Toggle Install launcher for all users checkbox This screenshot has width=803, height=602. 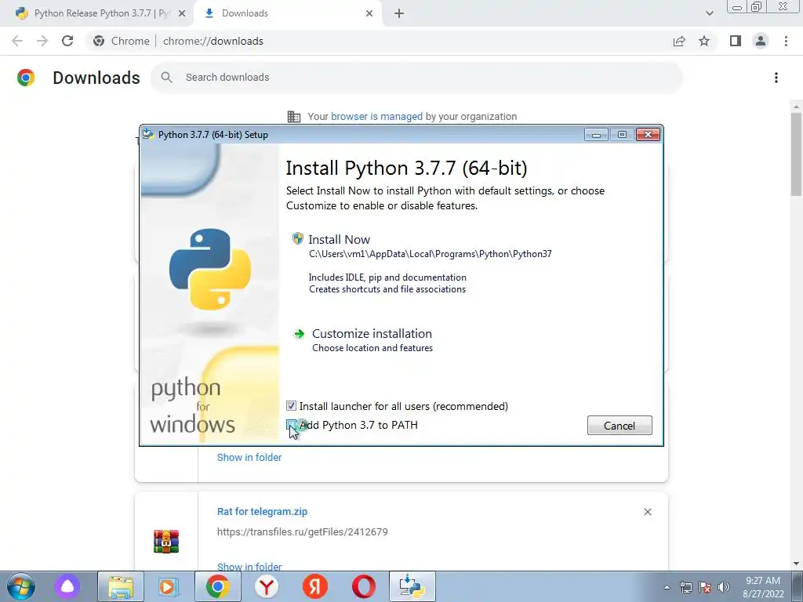[291, 406]
